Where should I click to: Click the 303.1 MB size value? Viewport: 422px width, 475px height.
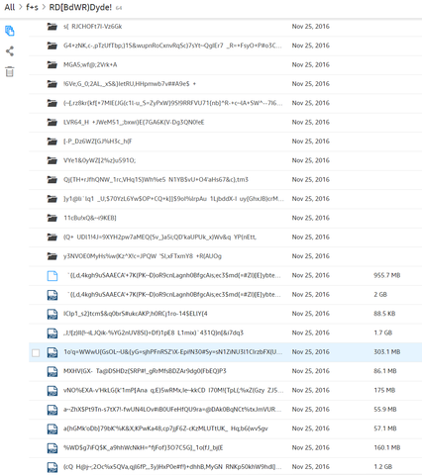pos(387,351)
